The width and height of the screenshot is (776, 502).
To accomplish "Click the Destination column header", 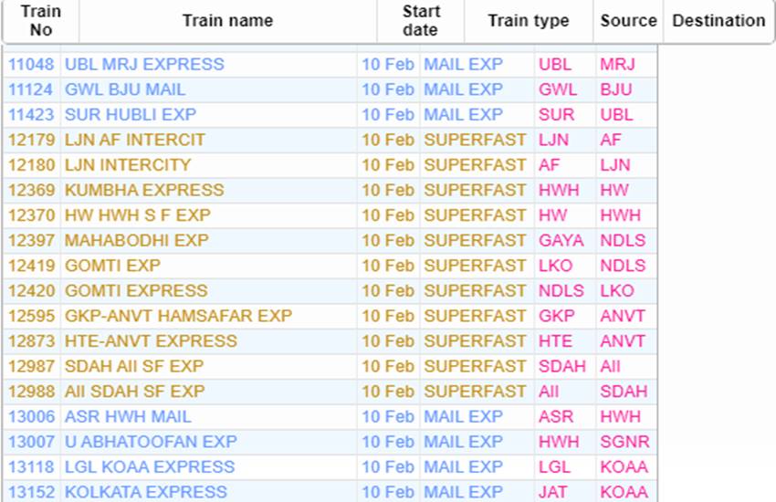I will coord(718,21).
